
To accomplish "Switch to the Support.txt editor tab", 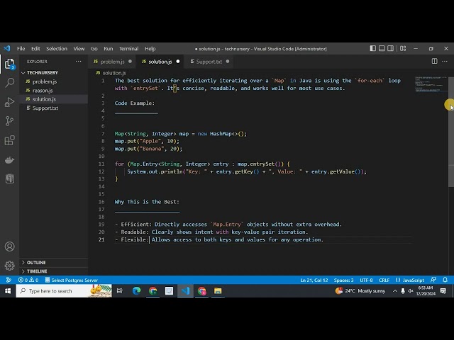I will (x=209, y=62).
